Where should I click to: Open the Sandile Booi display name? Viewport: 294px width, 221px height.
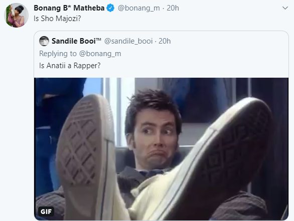(x=76, y=41)
